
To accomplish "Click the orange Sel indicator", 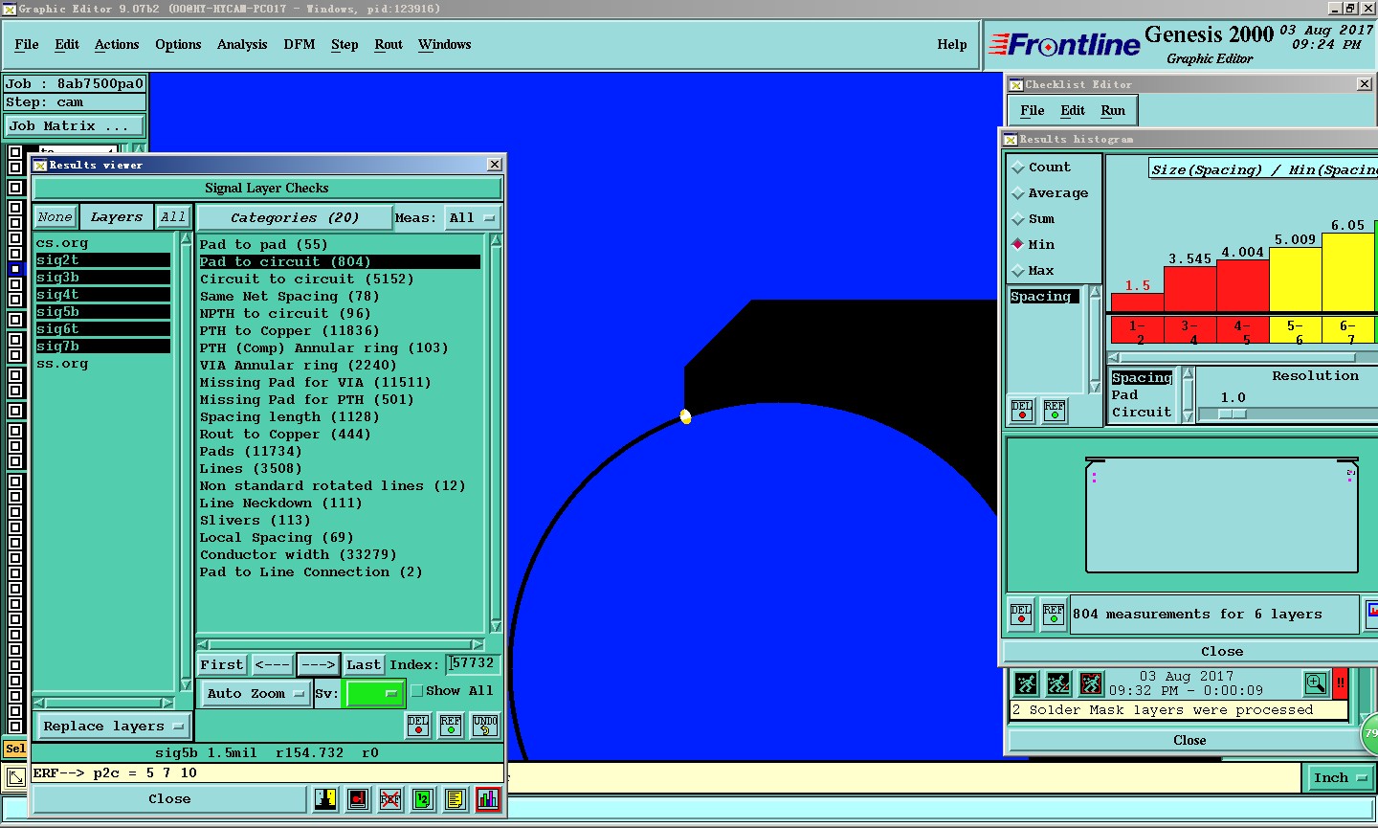I will tap(15, 749).
